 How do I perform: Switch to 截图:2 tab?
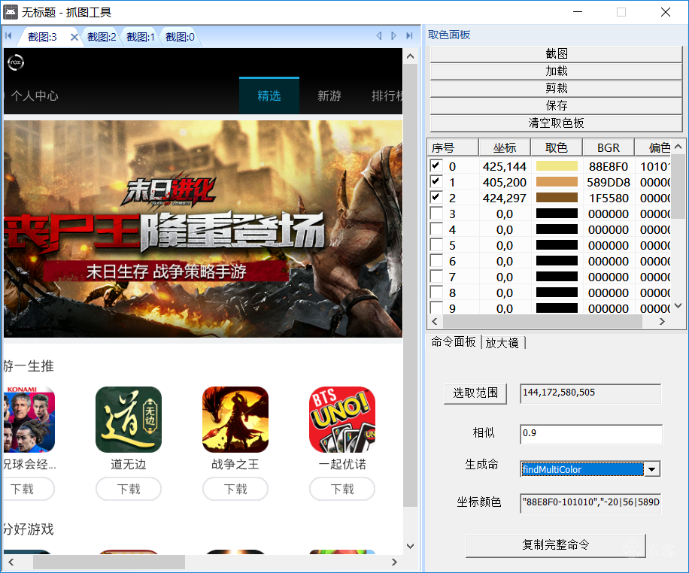tap(102, 37)
